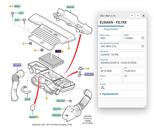The image size is (154, 130).
Task: Select the 16K262 callout below 9A673
Action: point(56,115)
